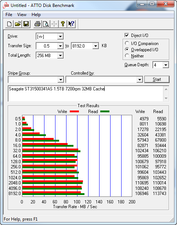Click the write value 102434
Screen dimensions: 177x225
pos(142,151)
